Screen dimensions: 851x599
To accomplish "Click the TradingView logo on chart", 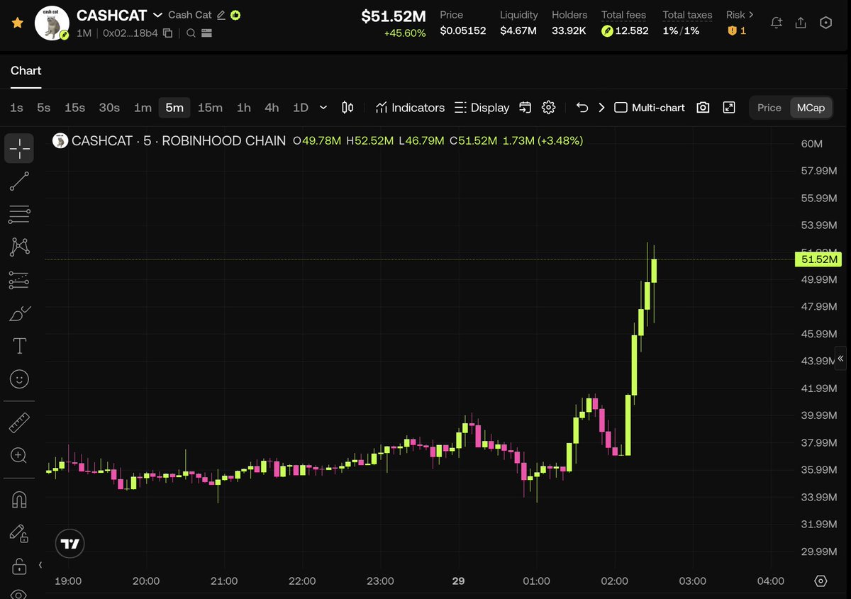I will coord(70,544).
